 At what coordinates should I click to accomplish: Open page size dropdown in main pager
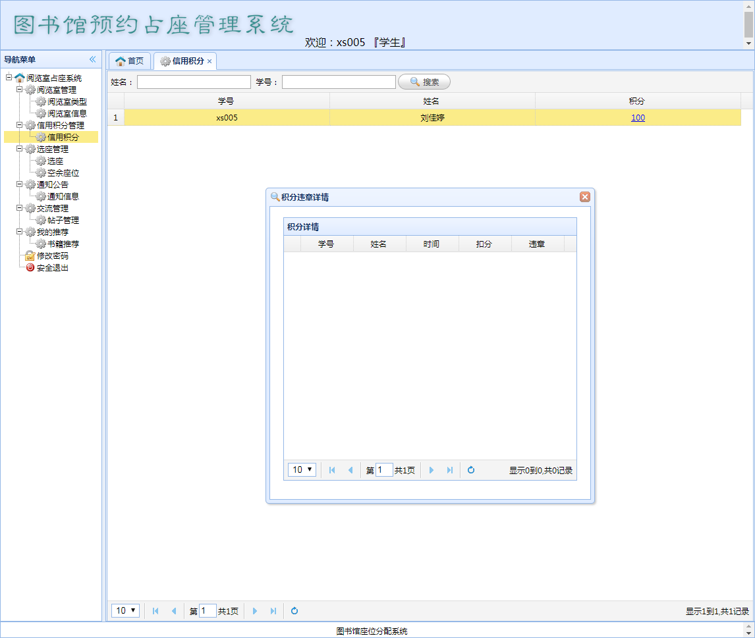(x=125, y=610)
